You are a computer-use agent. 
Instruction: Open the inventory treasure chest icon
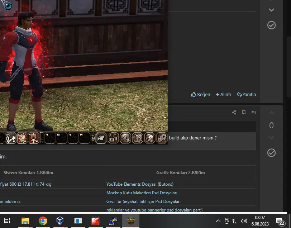137,138
